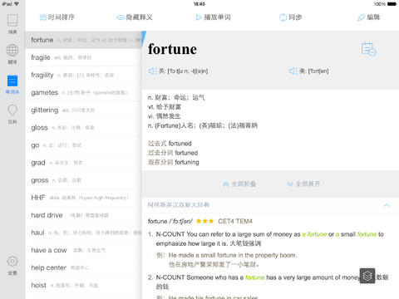Click the note icon beside fortune heading

[368, 50]
